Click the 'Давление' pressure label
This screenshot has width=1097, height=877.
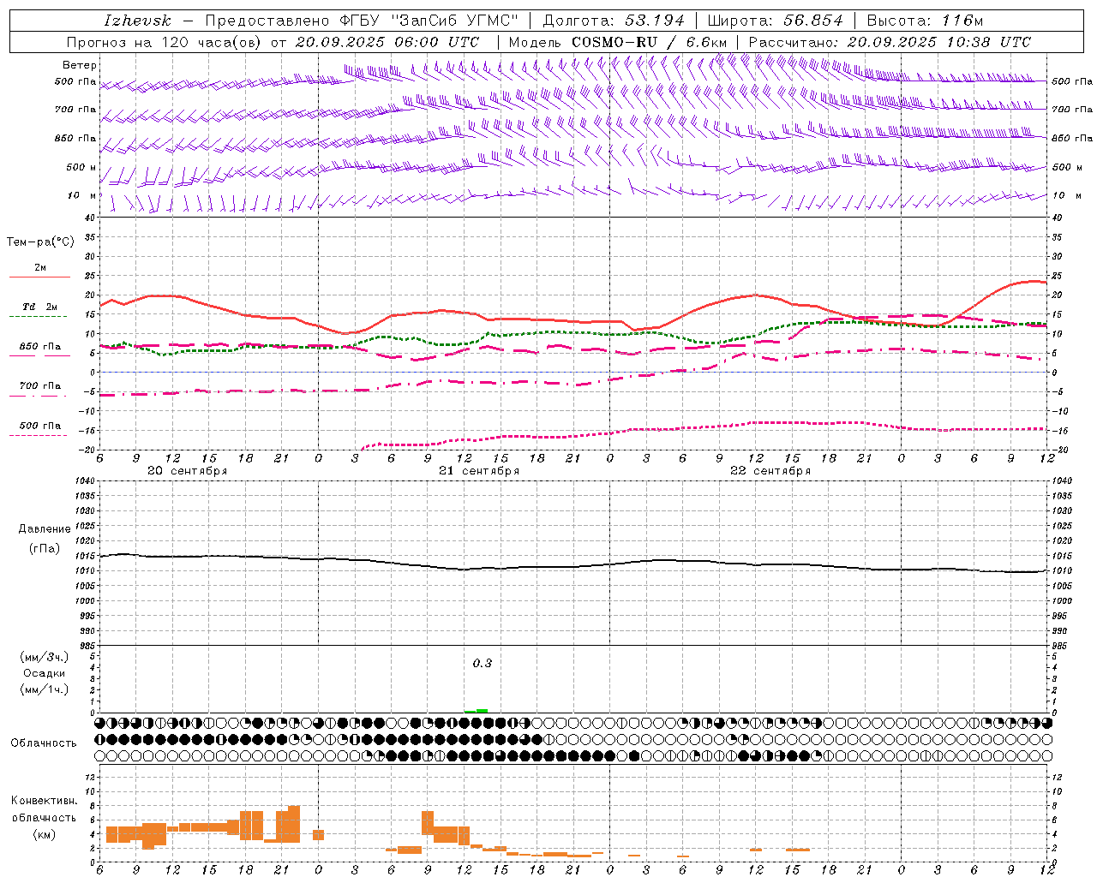point(45,529)
